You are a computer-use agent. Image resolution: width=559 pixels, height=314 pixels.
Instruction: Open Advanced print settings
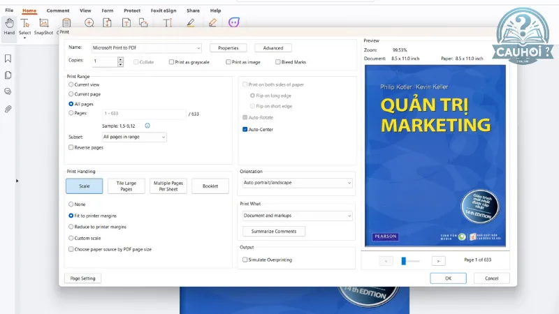pyautogui.click(x=273, y=48)
